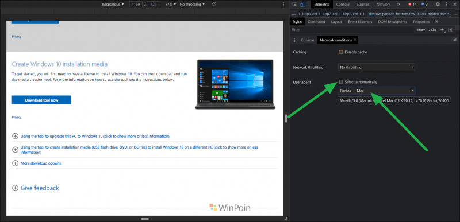Show more Styles pane tabs chevron

point(436,22)
